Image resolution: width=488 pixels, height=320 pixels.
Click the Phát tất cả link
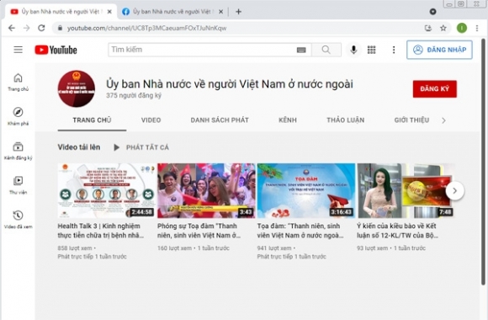[147, 147]
